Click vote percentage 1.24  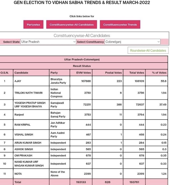tap(164, 174)
